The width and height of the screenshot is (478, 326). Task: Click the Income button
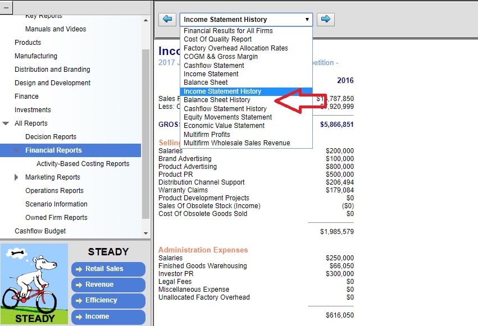[x=108, y=316]
